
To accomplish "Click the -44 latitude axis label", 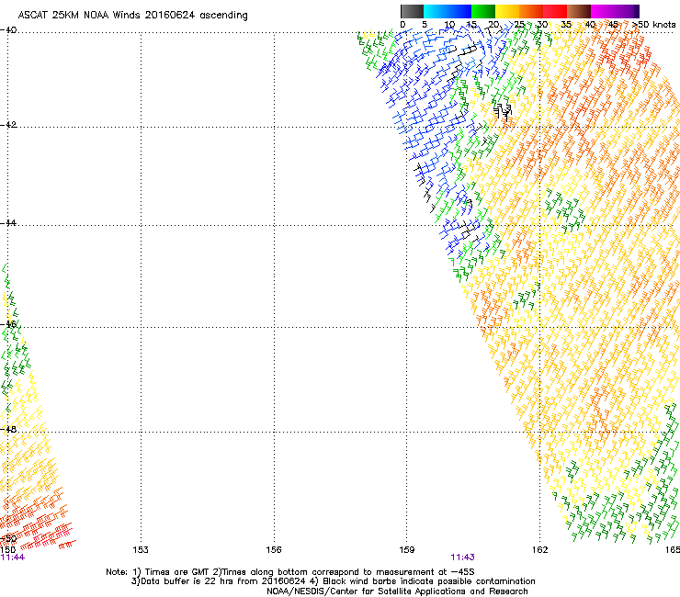I will (x=8, y=223).
